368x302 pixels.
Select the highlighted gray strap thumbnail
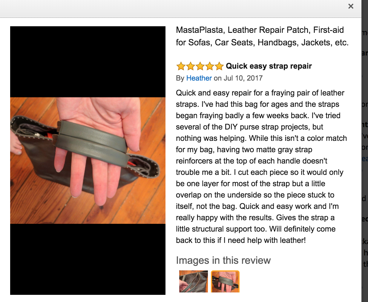225,281
